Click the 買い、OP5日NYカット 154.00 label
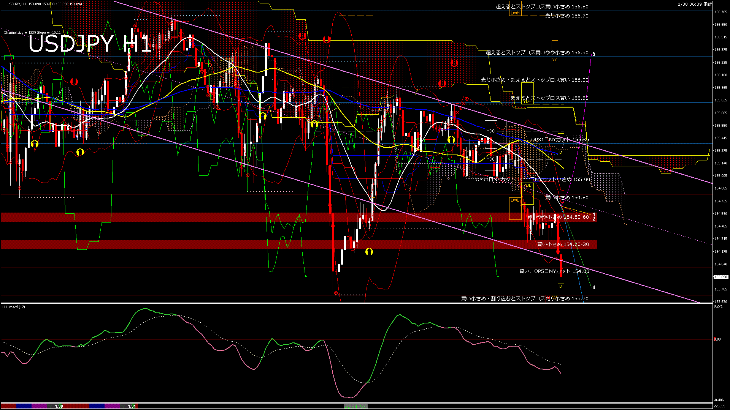The height and width of the screenshot is (410, 730). (x=554, y=271)
